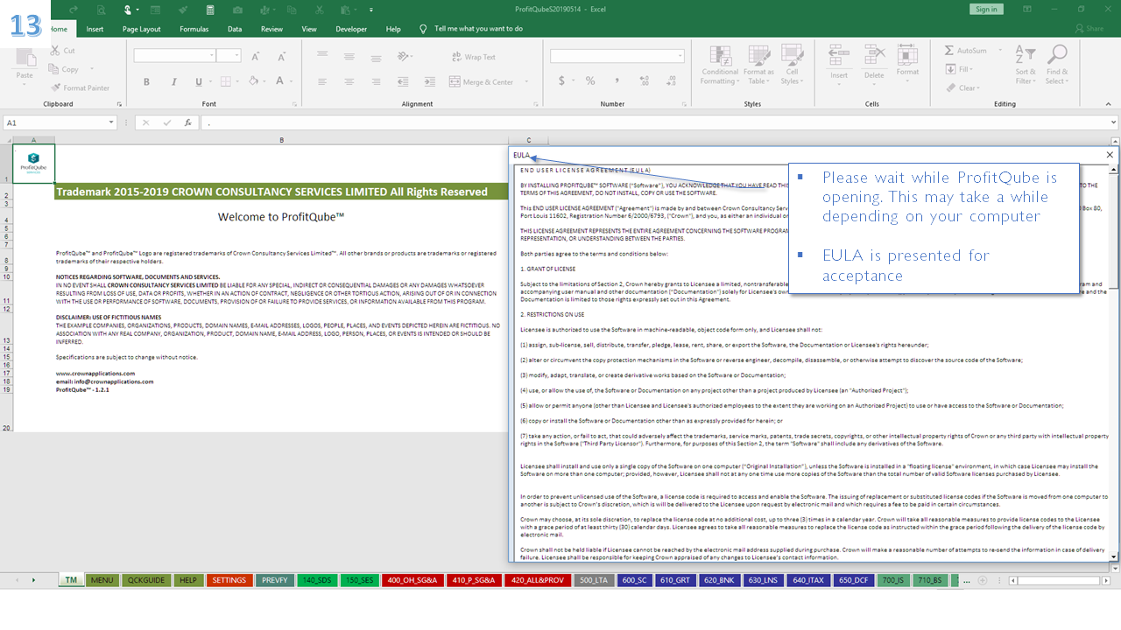
Task: Click the Font Color letter A
Action: 280,81
